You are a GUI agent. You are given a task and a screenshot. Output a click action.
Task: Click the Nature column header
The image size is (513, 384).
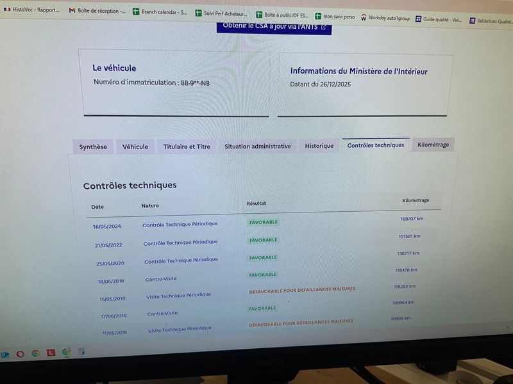tap(150, 205)
